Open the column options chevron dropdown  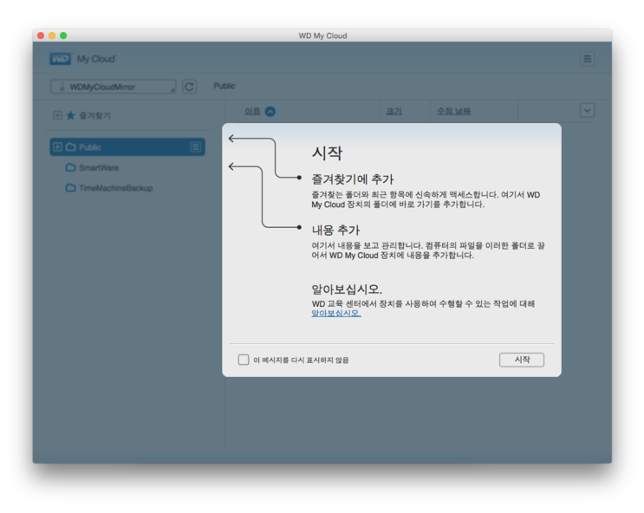[588, 111]
